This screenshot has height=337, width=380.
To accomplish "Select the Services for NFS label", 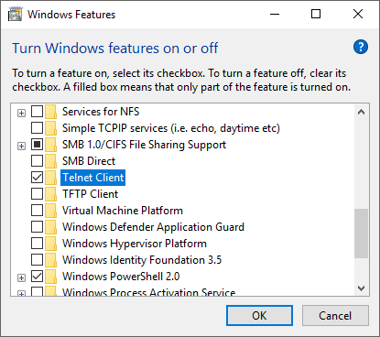I will [101, 112].
